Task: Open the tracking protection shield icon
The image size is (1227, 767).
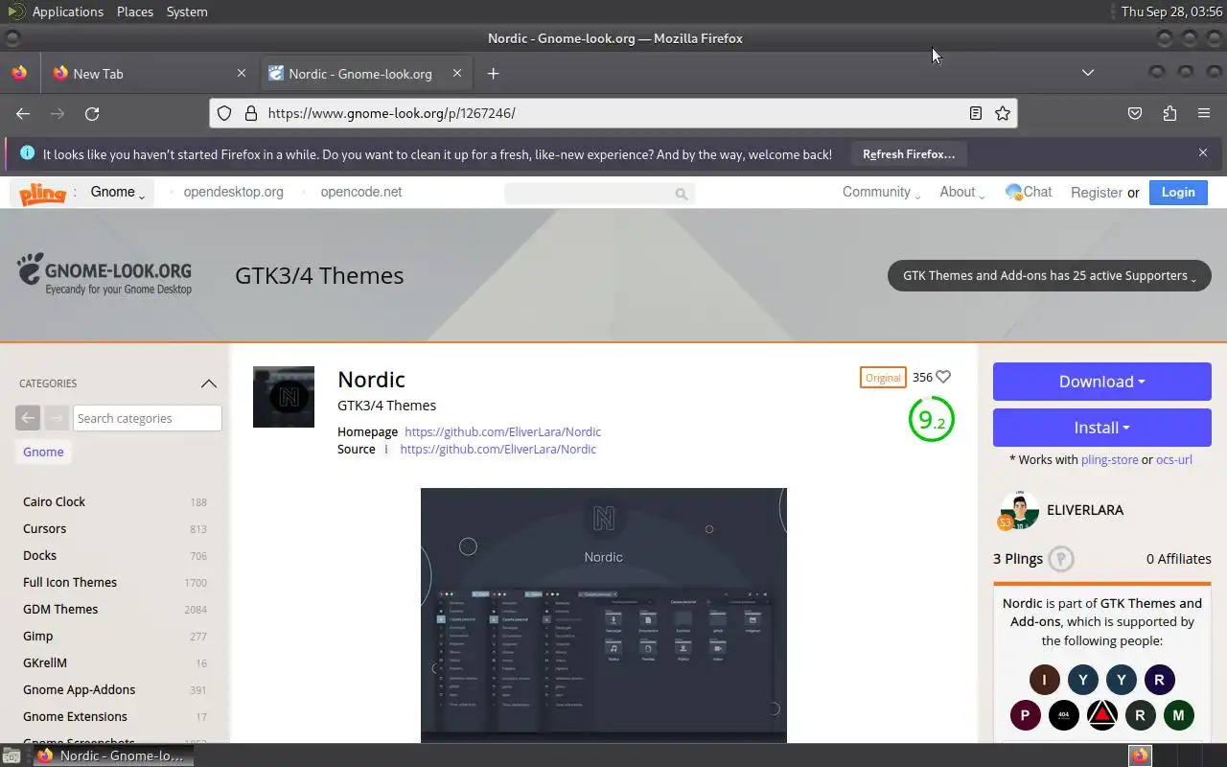Action: pos(224,113)
